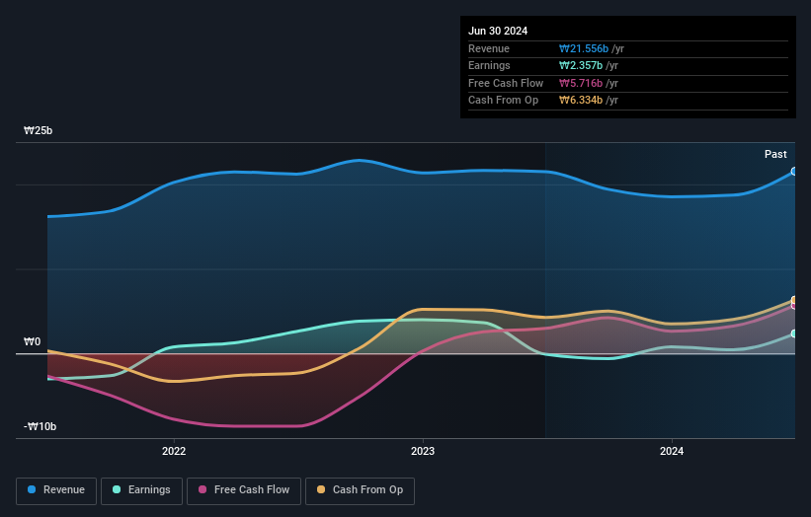The height and width of the screenshot is (517, 811).
Task: Click the ₩5.716b free cash flow value
Action: pos(580,83)
